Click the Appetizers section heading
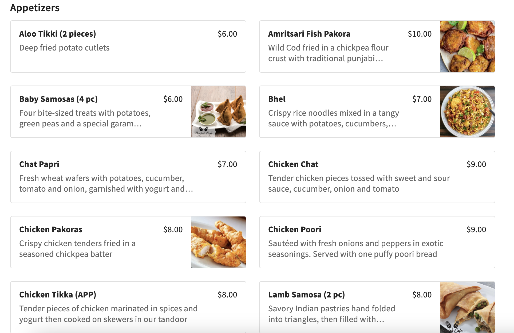Screen dimensions: 514x333 (x=35, y=8)
